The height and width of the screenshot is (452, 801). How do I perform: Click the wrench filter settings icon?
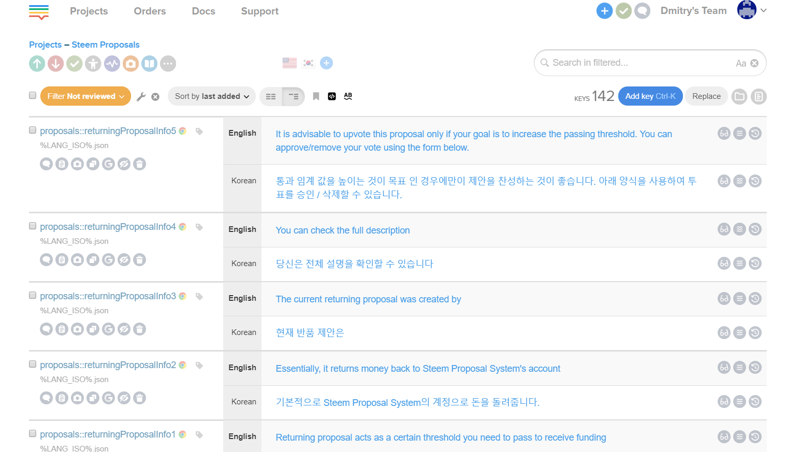point(141,96)
